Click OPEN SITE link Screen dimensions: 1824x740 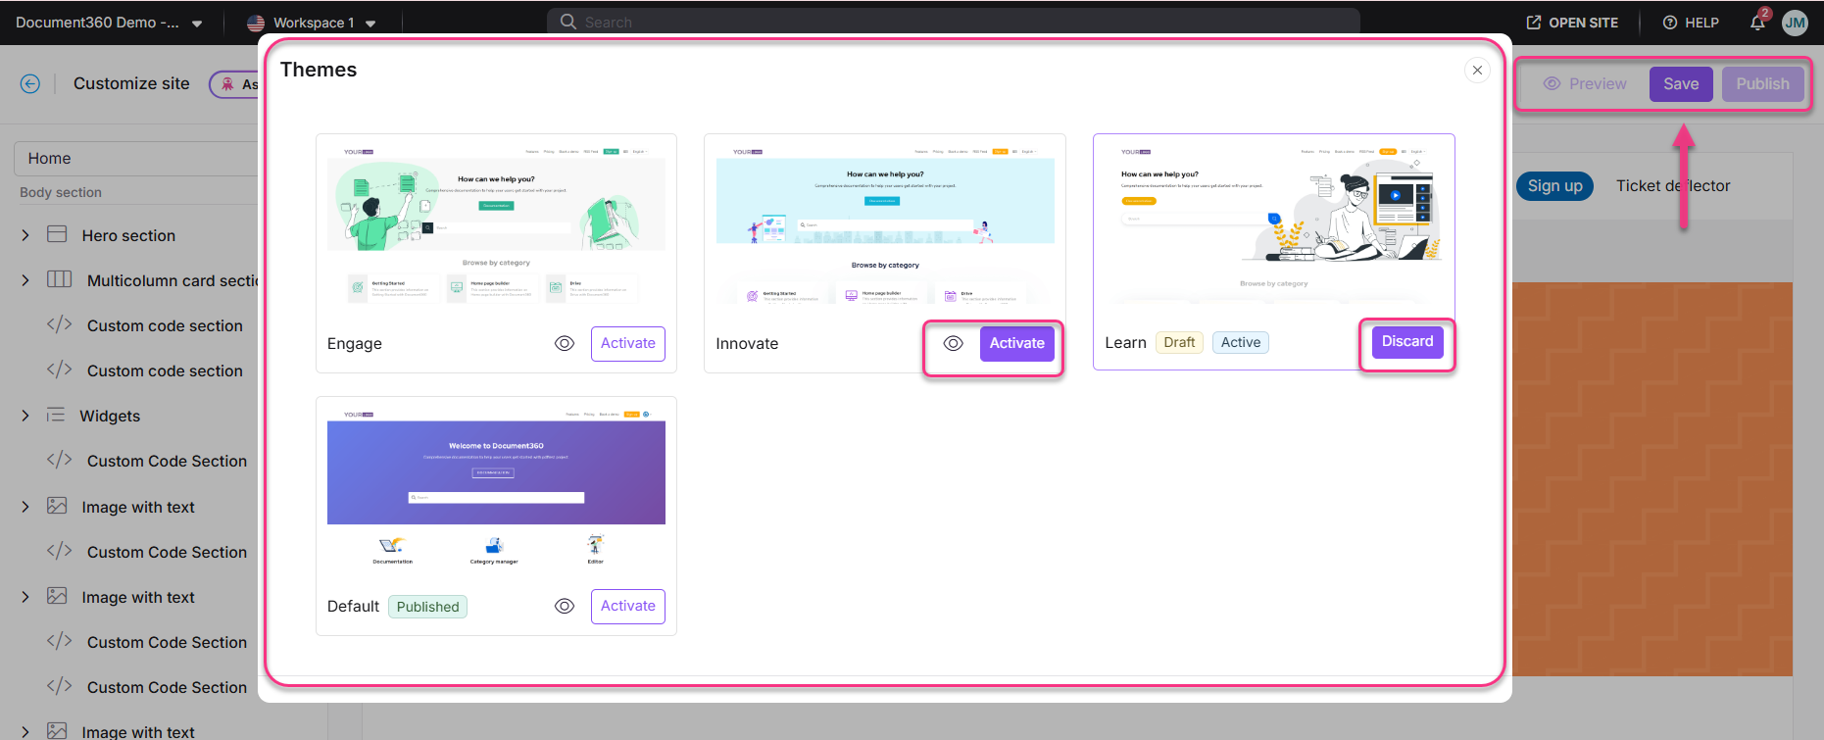pyautogui.click(x=1572, y=23)
